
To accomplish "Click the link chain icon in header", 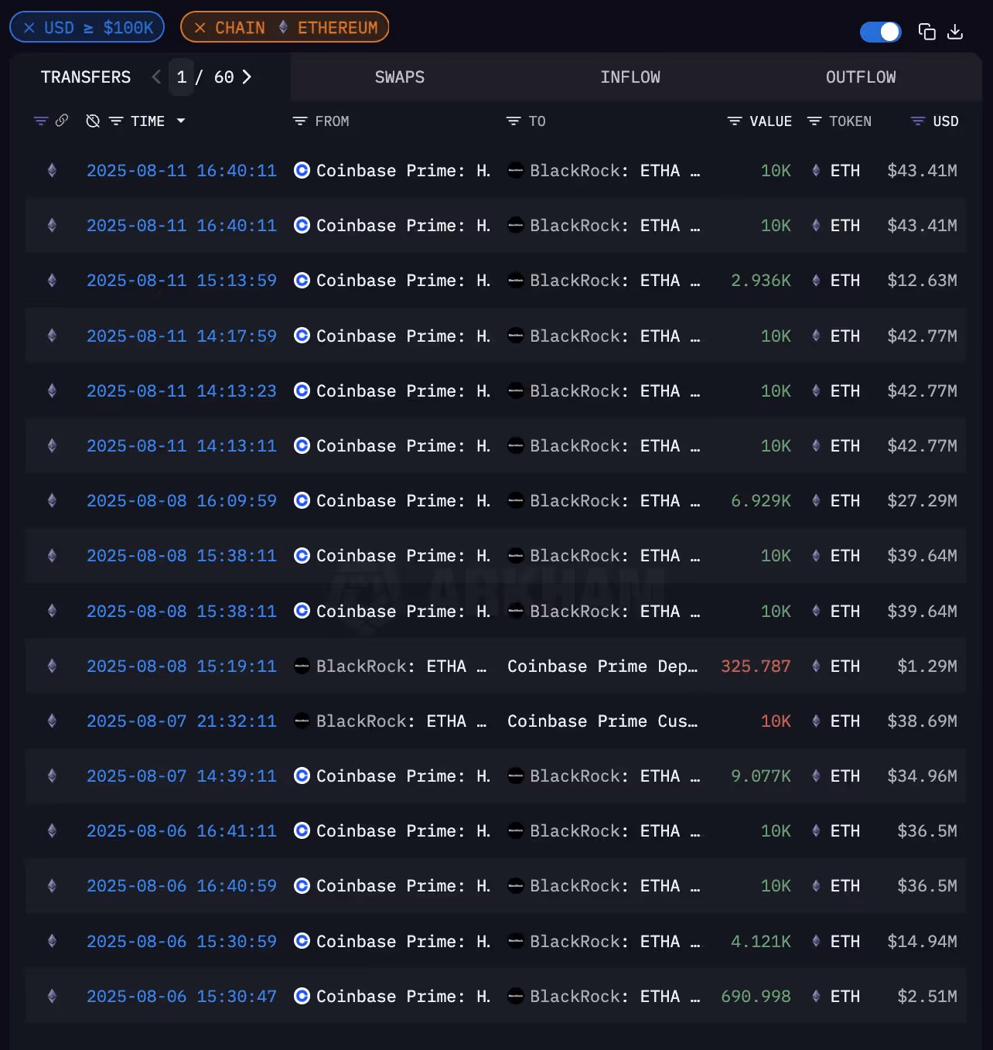I will click(x=62, y=120).
